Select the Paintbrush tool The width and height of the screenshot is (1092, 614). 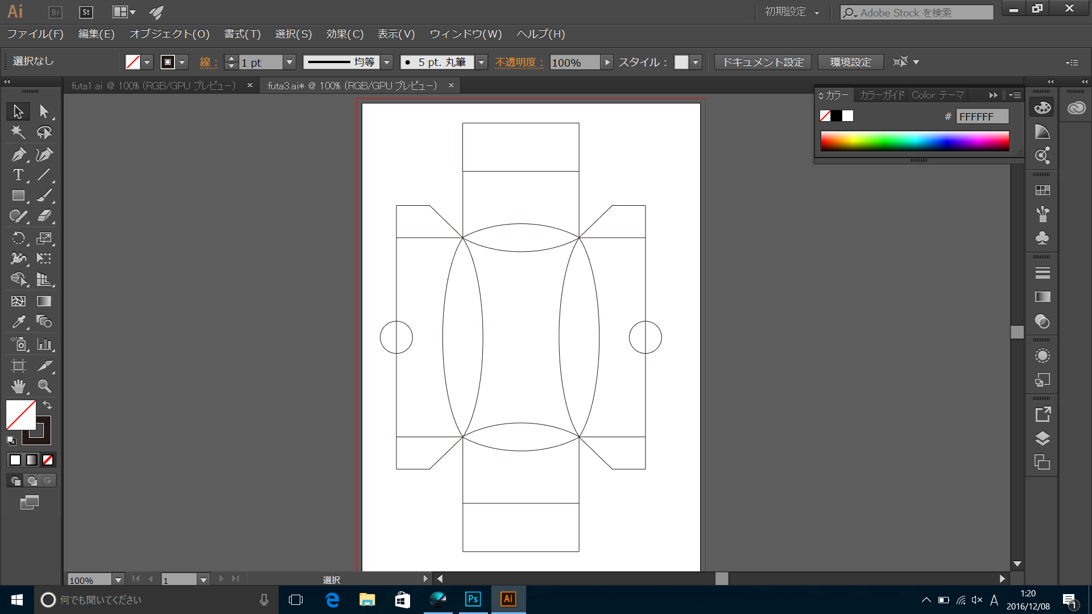pyautogui.click(x=44, y=196)
